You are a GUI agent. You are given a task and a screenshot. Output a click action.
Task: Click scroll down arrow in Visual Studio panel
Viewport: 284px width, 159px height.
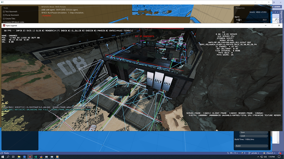coord(278,142)
